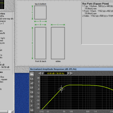This screenshot has height=113, width=113.
Task: Click the scrollbar right arrow at bottom left
Action: tap(12, 112)
